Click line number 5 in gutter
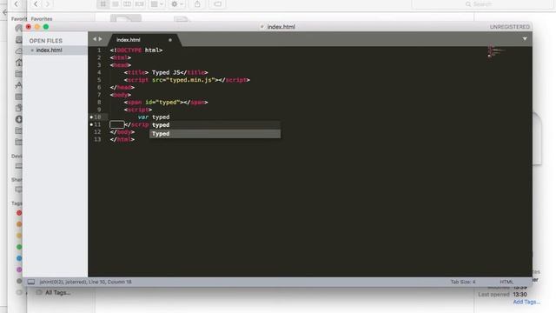Viewport: 556px width, 313px height. [99, 80]
